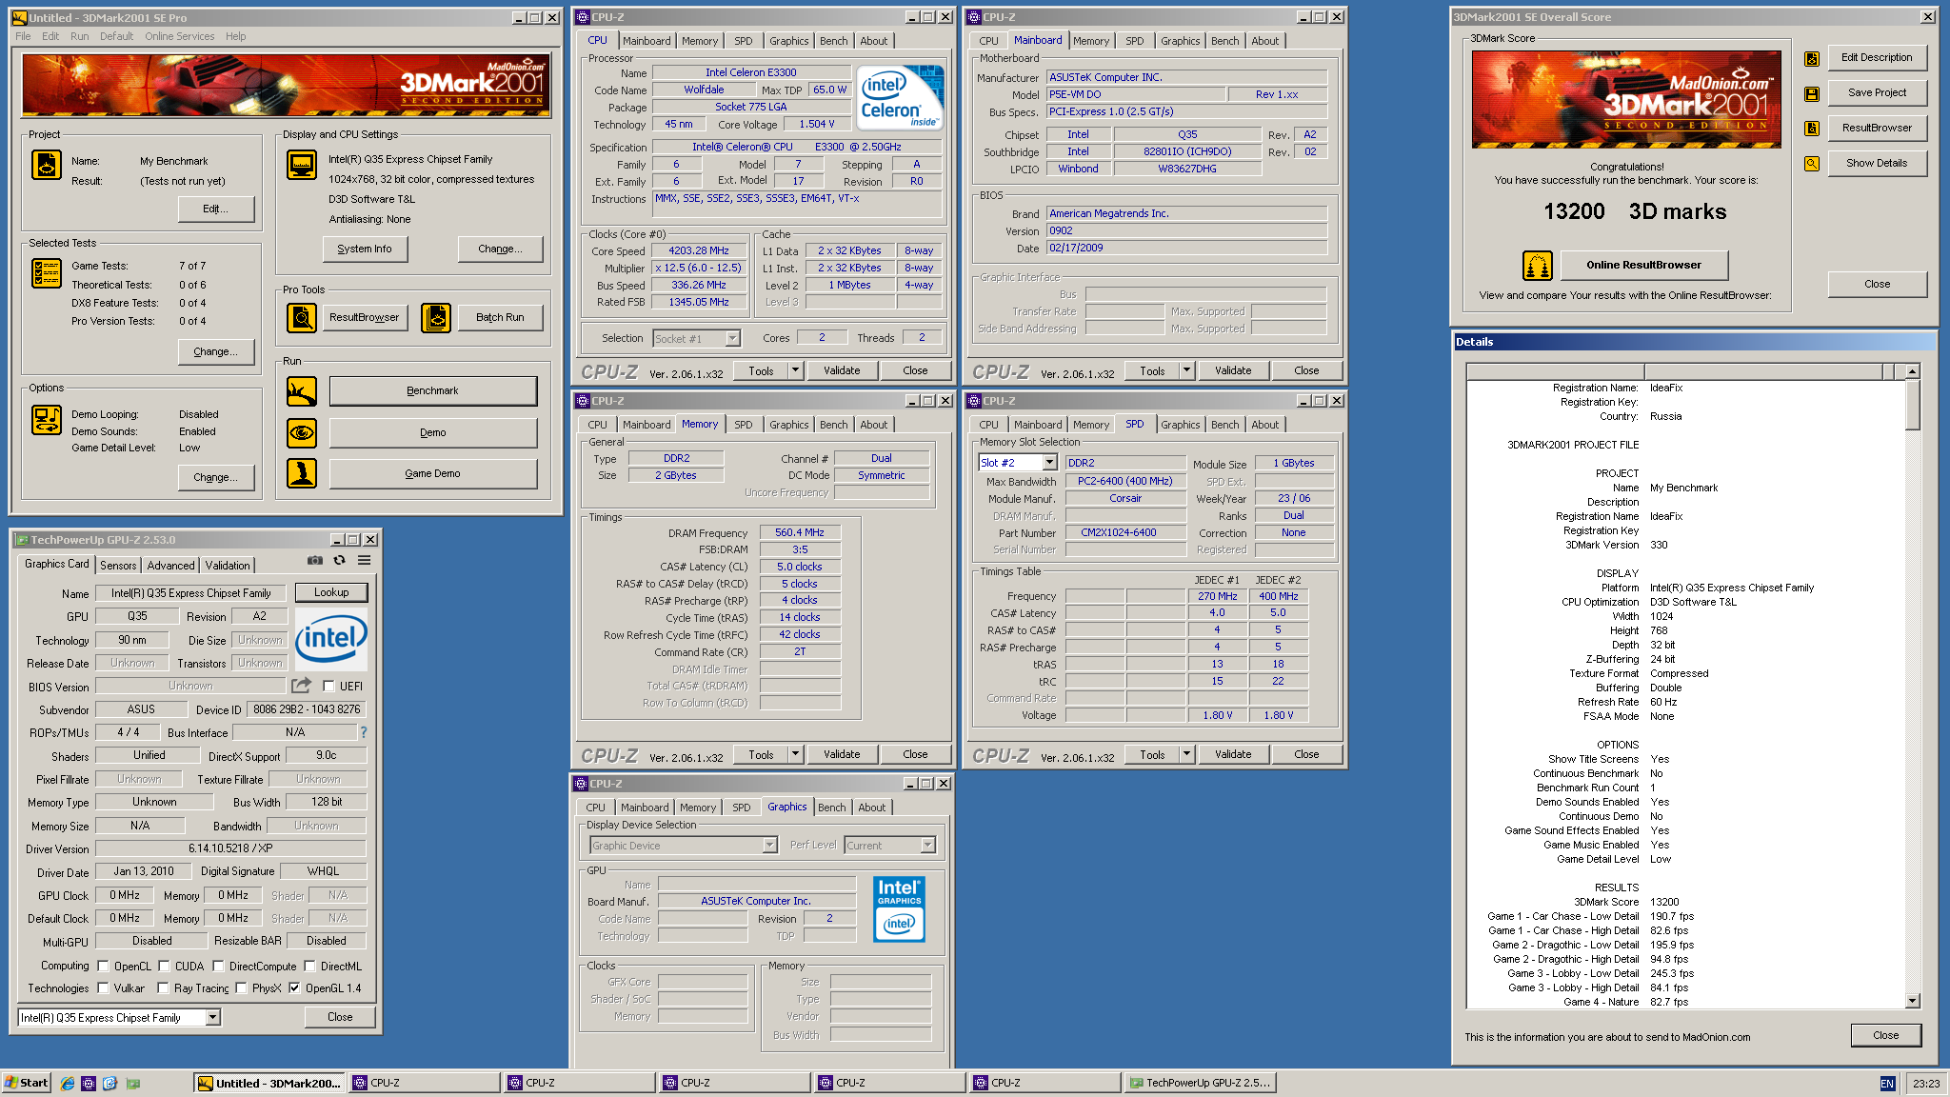Click the Online ResultBrowser people icon
The height and width of the screenshot is (1097, 1950).
pos(1538,266)
